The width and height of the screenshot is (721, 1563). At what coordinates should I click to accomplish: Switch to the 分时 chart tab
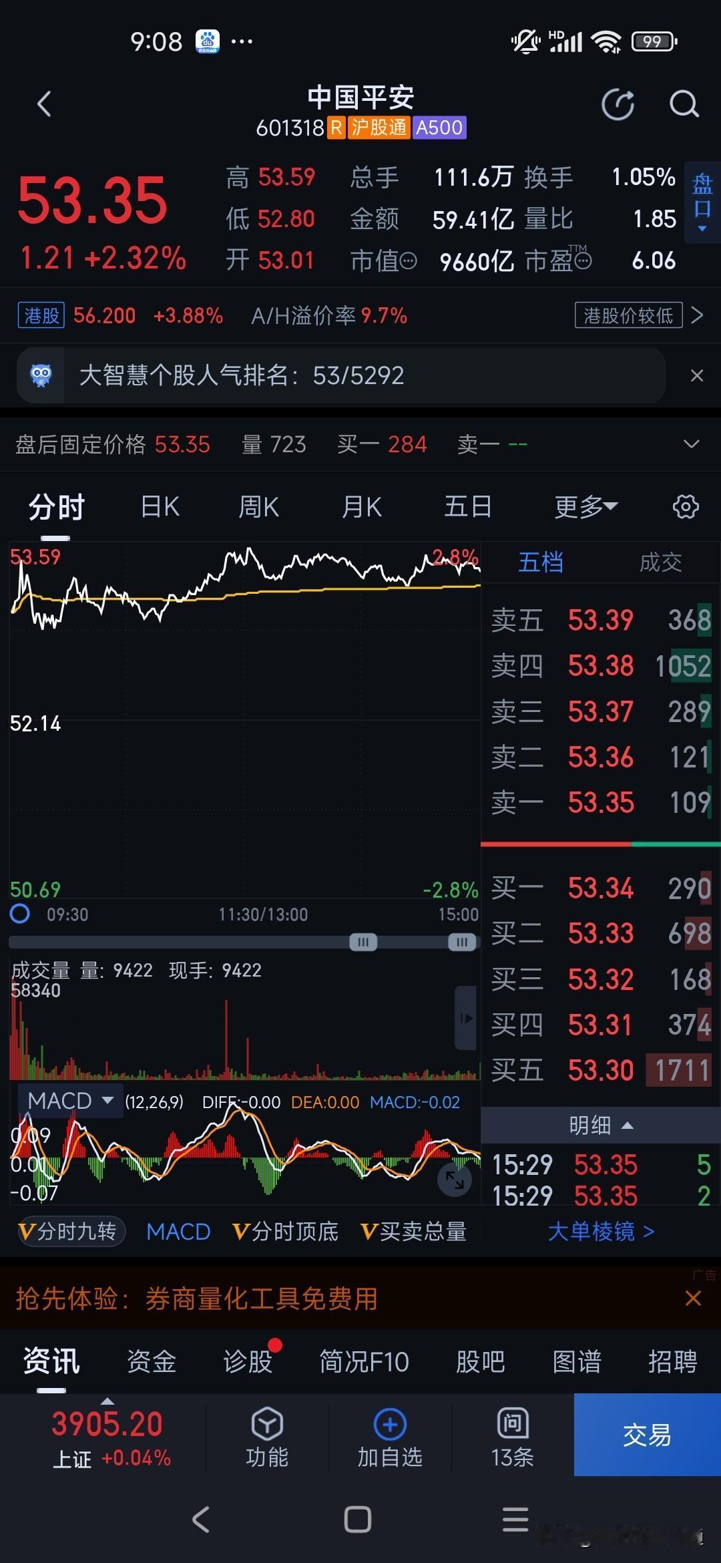tap(56, 507)
